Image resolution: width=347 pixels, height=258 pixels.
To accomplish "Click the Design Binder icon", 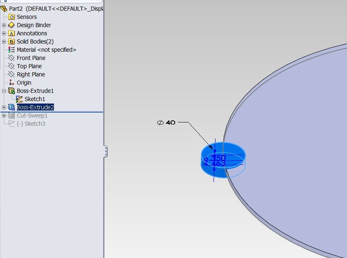I will pyautogui.click(x=11, y=25).
